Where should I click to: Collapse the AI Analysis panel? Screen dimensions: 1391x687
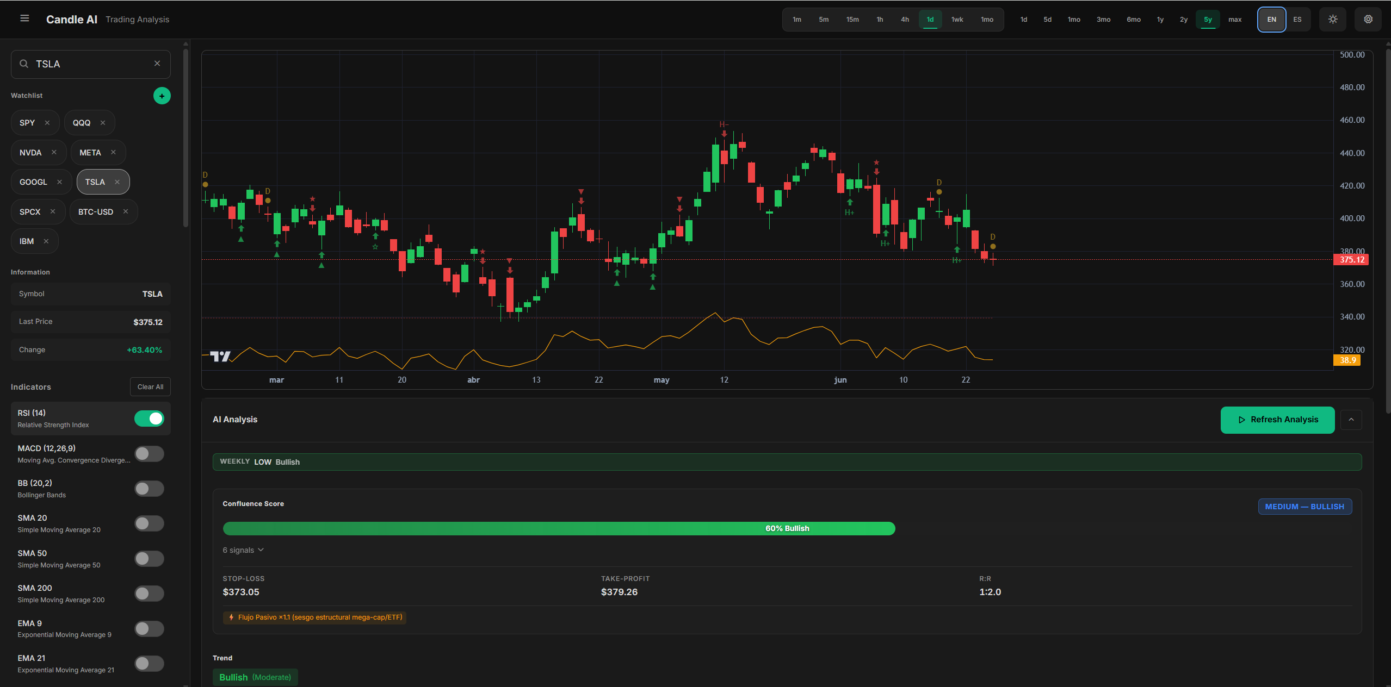coord(1351,420)
